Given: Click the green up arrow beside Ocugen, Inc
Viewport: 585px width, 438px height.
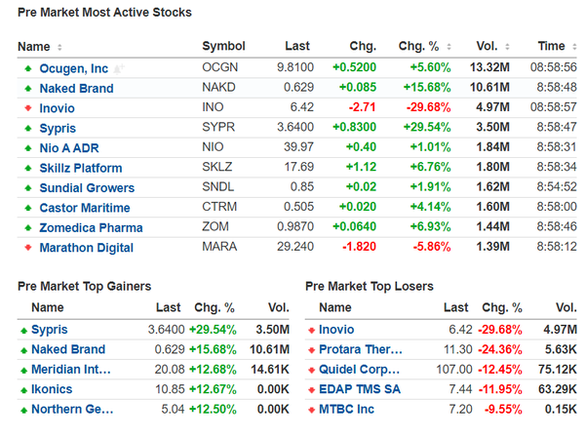Looking at the screenshot, I should (x=26, y=68).
